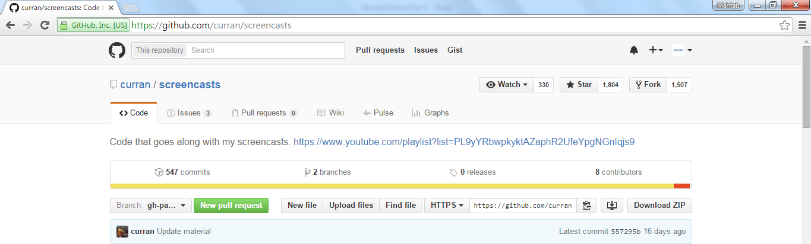Viewport: 811px width, 244px height.
Task: Open the Wiki tab
Action: click(330, 113)
